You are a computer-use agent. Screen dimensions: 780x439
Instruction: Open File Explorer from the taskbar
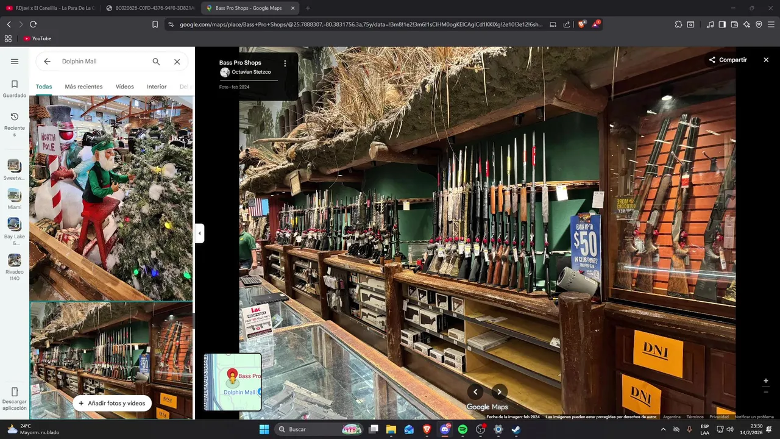[x=391, y=429]
